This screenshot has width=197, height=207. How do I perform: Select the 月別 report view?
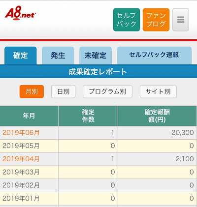(x=32, y=91)
